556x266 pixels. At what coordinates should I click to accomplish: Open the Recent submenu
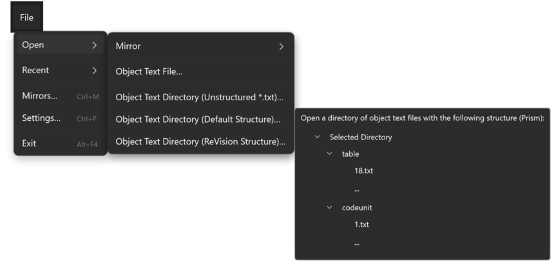(x=61, y=70)
